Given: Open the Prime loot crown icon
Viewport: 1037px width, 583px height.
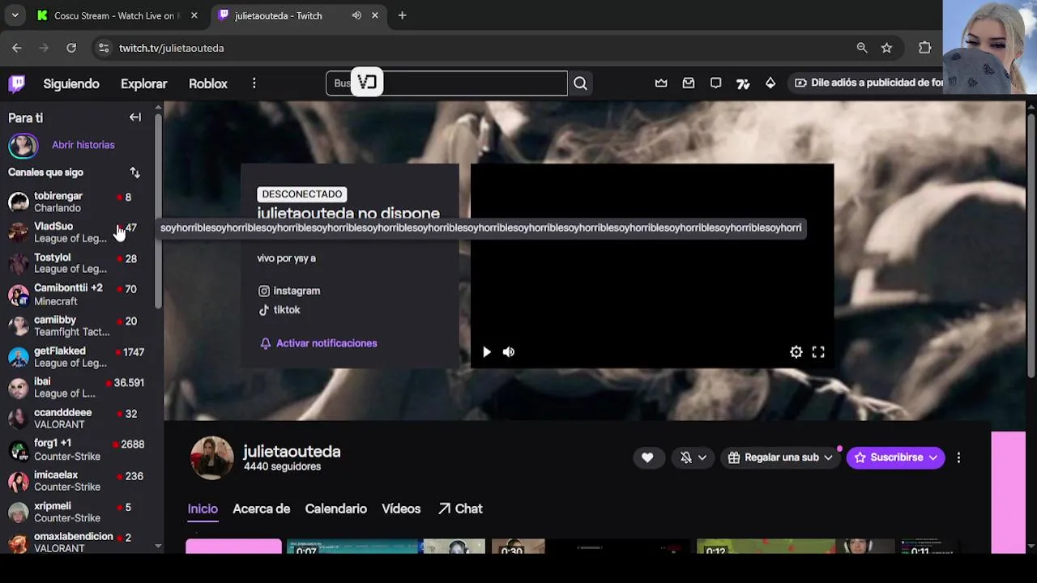Looking at the screenshot, I should [661, 83].
